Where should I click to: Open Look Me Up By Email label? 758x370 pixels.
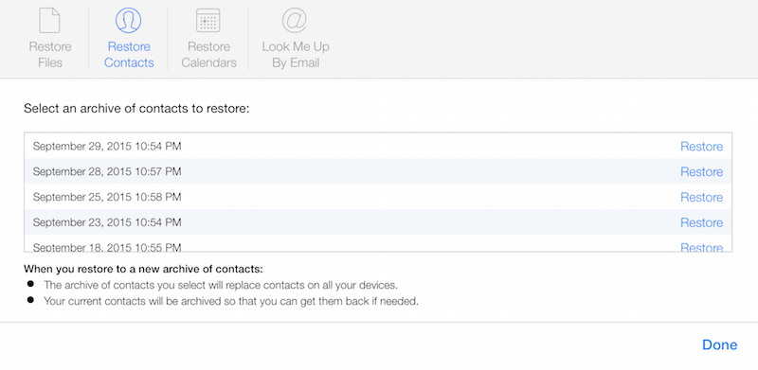click(296, 55)
